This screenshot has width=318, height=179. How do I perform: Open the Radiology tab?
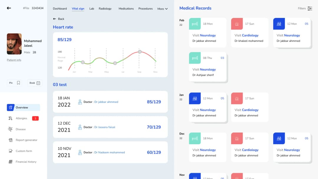point(105,9)
